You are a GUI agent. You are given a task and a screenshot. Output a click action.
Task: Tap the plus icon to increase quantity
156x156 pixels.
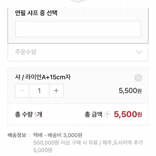(x=56, y=91)
